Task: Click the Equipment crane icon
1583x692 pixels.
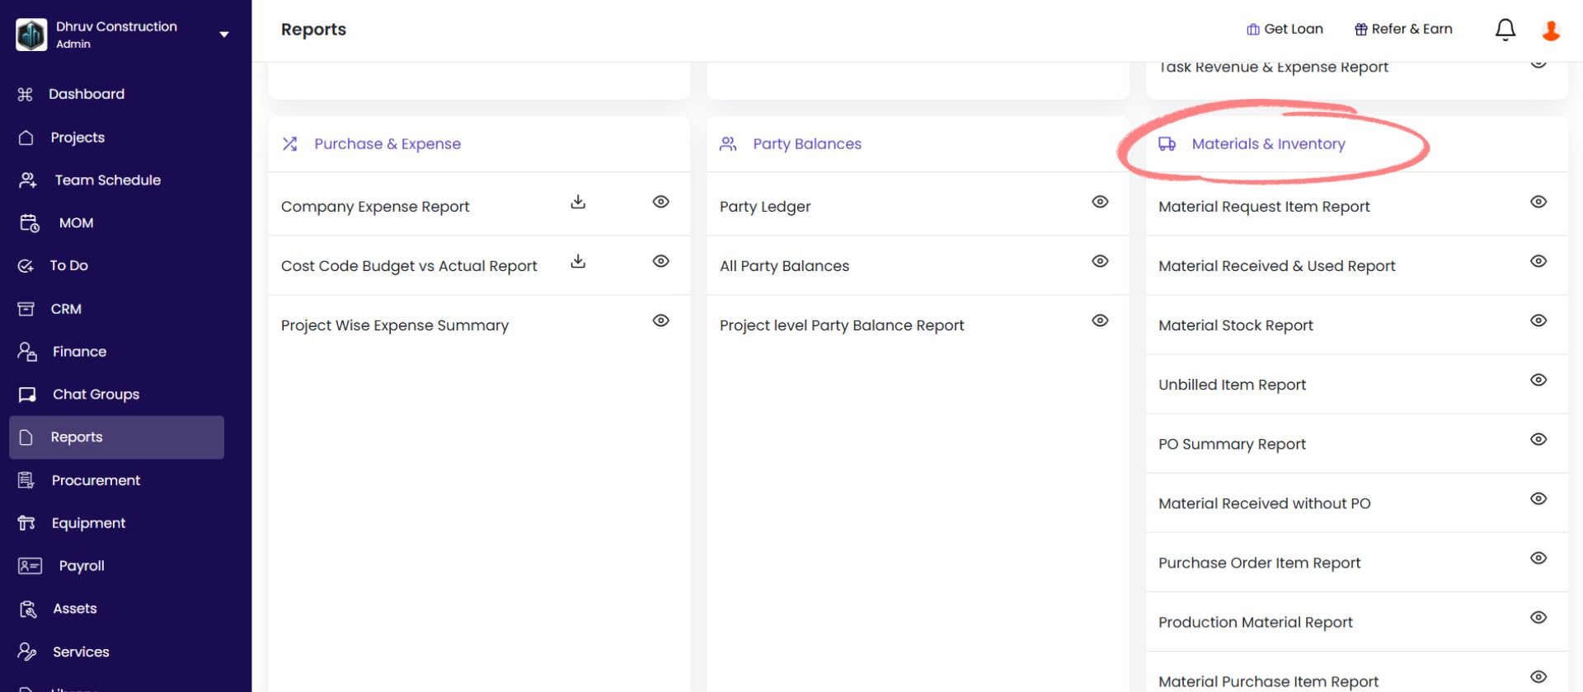Action: click(x=26, y=523)
